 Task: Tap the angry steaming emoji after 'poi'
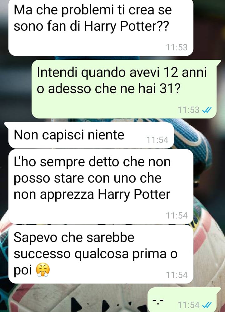43,270
